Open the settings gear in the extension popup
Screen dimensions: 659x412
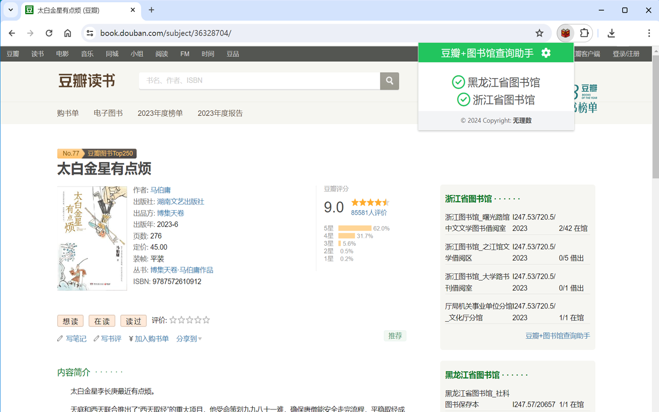(x=546, y=53)
